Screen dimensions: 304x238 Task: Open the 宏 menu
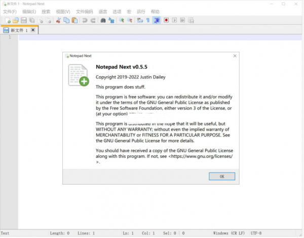coord(129,12)
